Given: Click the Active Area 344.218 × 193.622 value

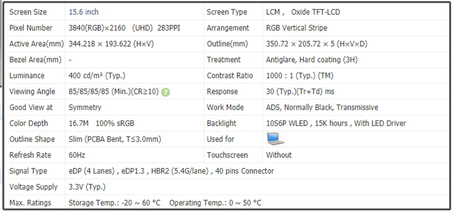Looking at the screenshot, I should tap(111, 44).
